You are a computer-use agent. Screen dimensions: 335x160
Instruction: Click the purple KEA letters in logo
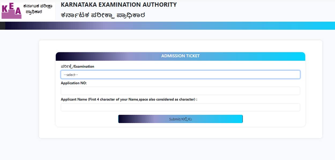click(11, 11)
